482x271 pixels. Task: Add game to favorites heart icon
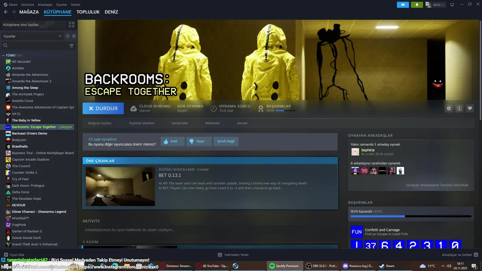(470, 108)
